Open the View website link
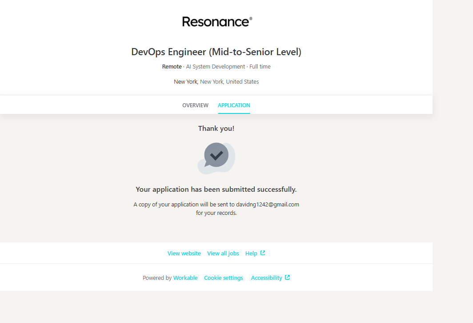Viewport: 473px width, 323px height. click(x=184, y=254)
